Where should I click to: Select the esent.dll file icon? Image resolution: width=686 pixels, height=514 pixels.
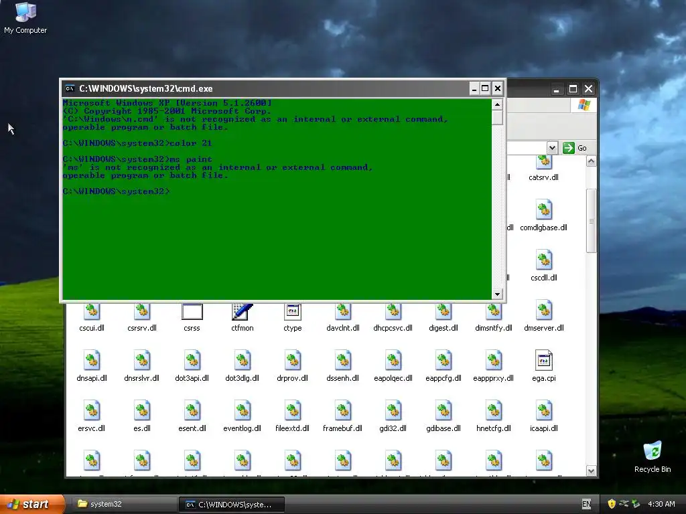click(x=192, y=416)
